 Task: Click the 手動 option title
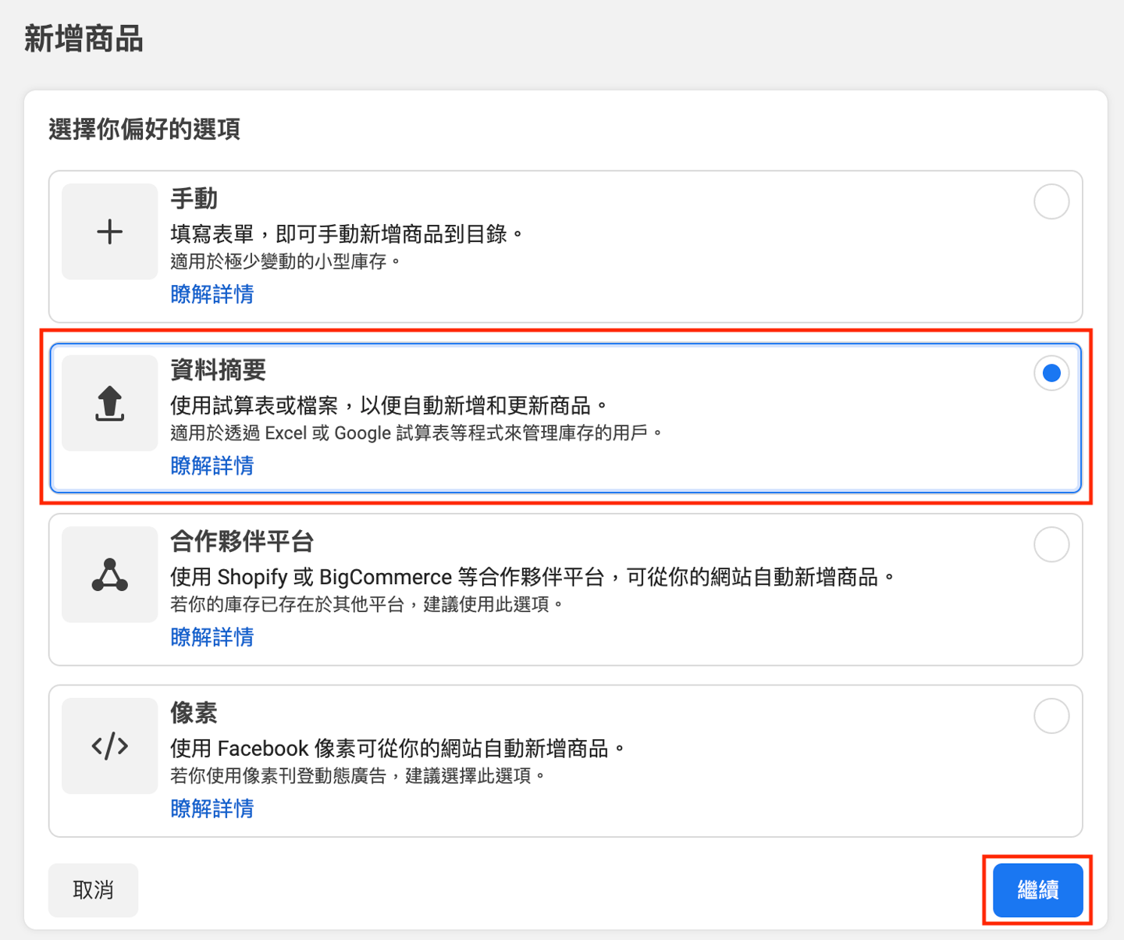click(194, 199)
